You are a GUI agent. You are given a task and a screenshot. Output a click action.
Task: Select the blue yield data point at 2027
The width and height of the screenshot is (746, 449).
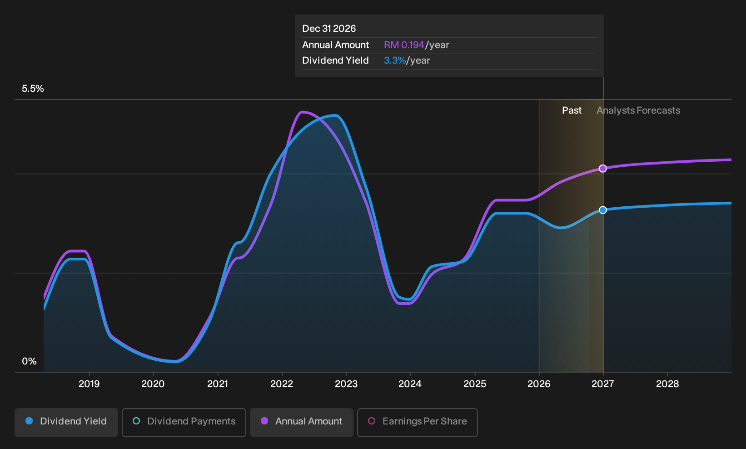(x=603, y=210)
